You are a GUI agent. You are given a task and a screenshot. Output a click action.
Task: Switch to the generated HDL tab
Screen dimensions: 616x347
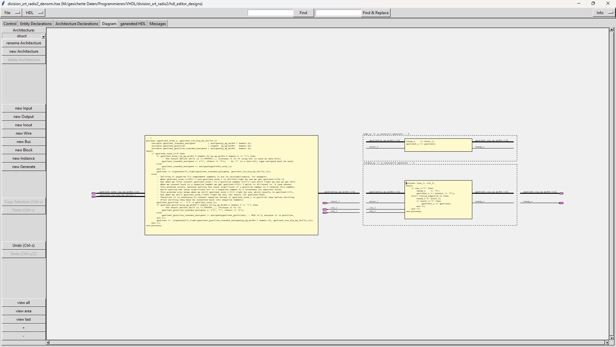[133, 24]
